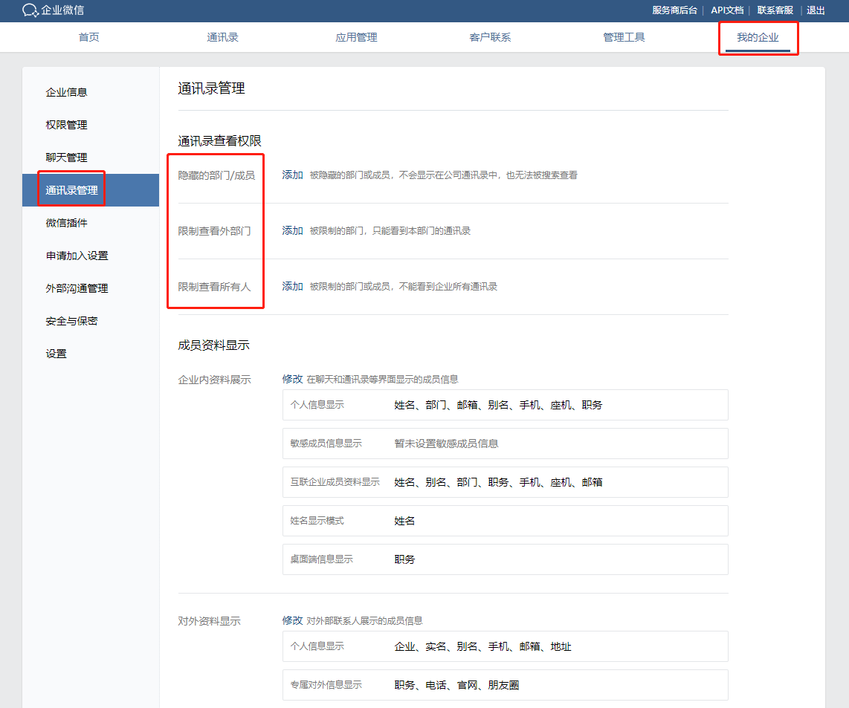Open the API文档 link
Screen dimensions: 849x708
pos(726,10)
